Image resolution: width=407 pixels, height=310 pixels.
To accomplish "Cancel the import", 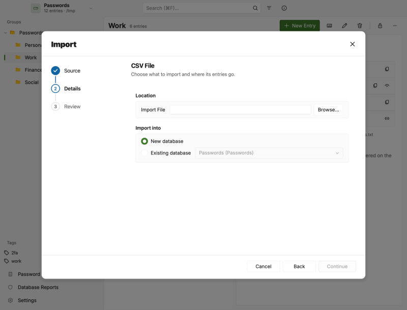I will [x=263, y=266].
